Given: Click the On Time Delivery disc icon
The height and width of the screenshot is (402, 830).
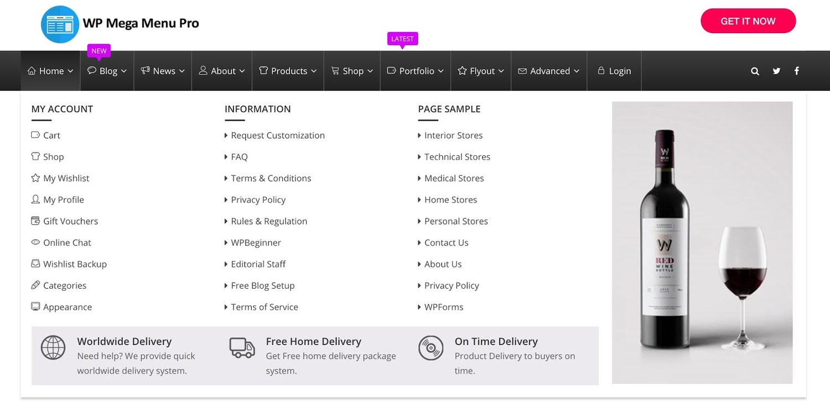Looking at the screenshot, I should tap(430, 348).
